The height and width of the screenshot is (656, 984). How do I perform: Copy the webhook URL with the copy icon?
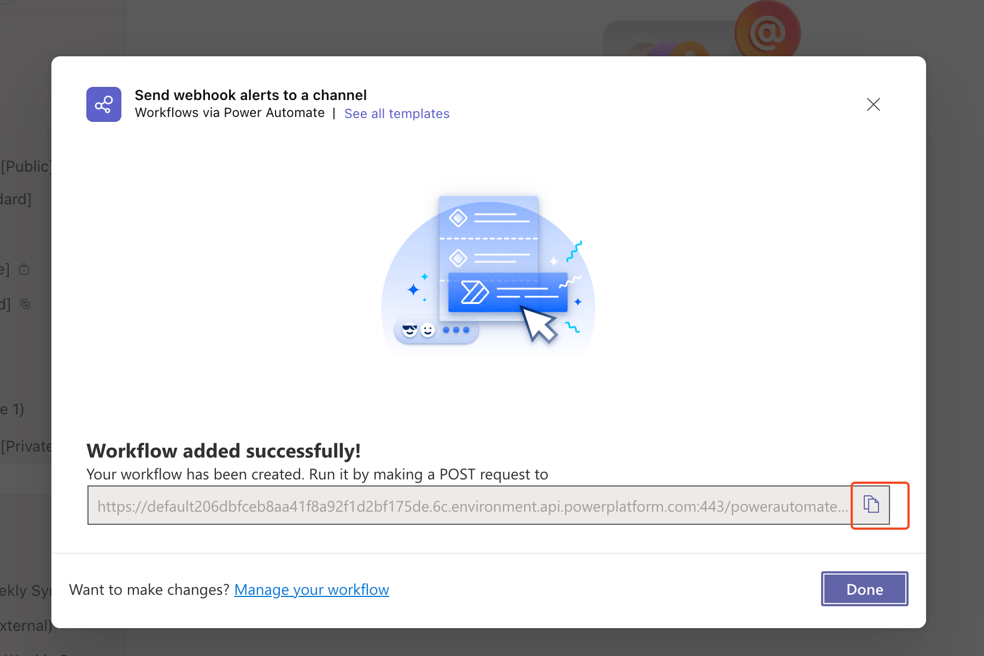click(871, 505)
